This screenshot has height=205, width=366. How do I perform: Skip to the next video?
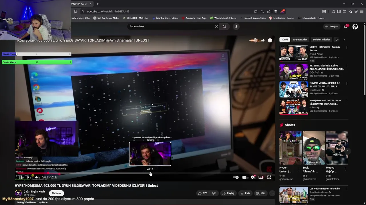pyautogui.click(x=29, y=177)
